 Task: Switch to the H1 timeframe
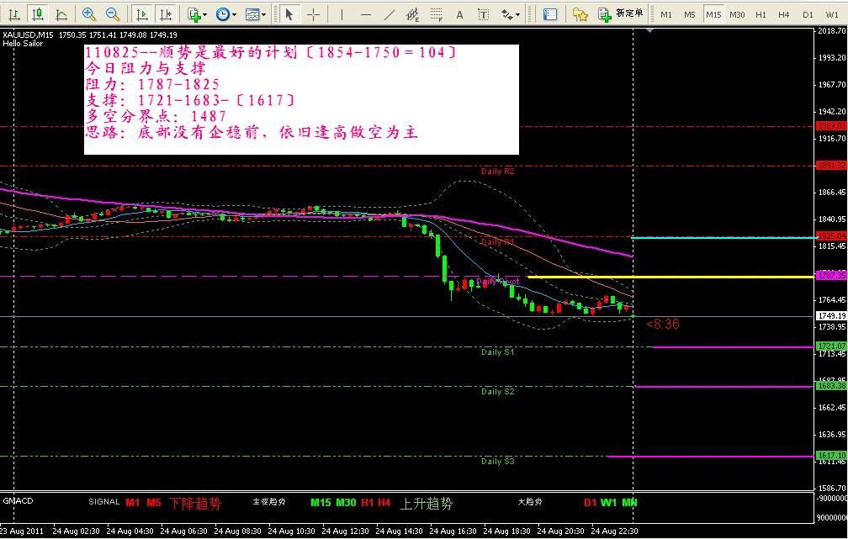click(x=761, y=14)
